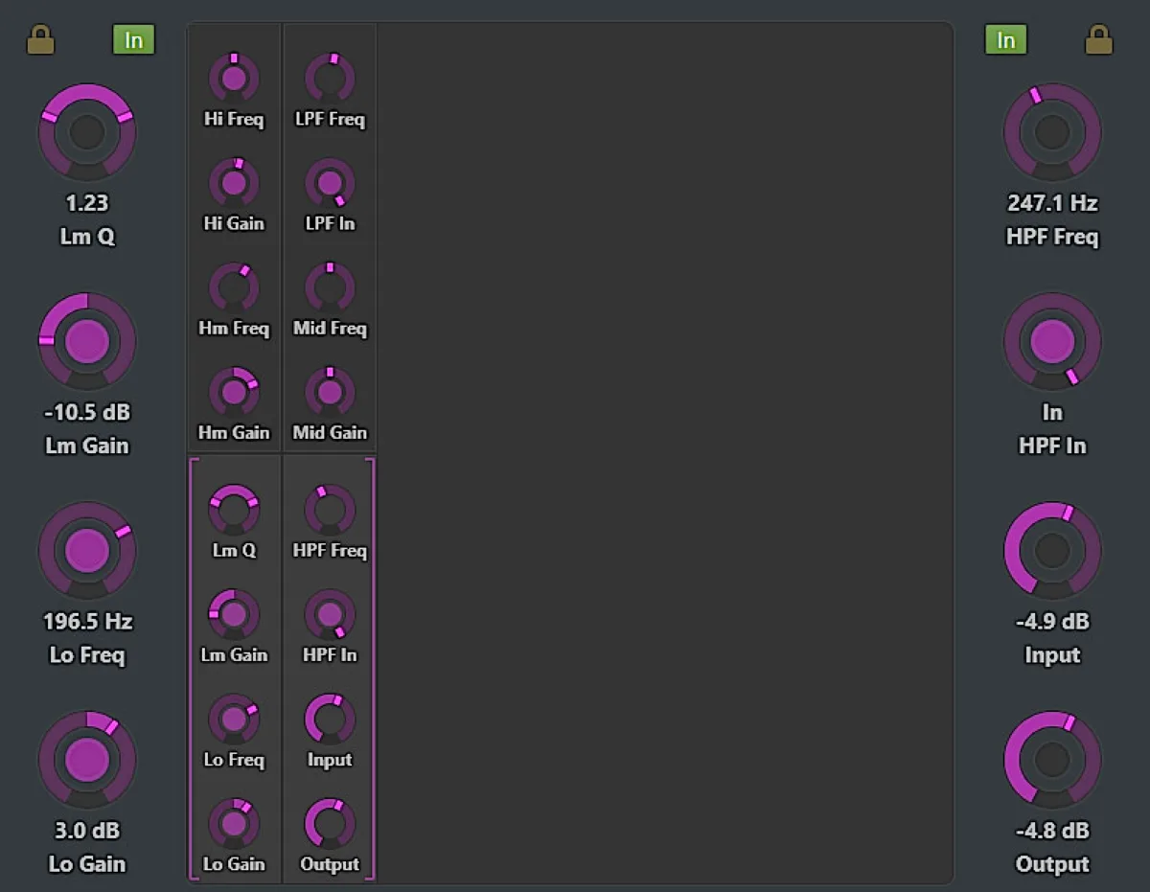
Task: Select the small Mid Gain knob
Action: pyautogui.click(x=330, y=392)
